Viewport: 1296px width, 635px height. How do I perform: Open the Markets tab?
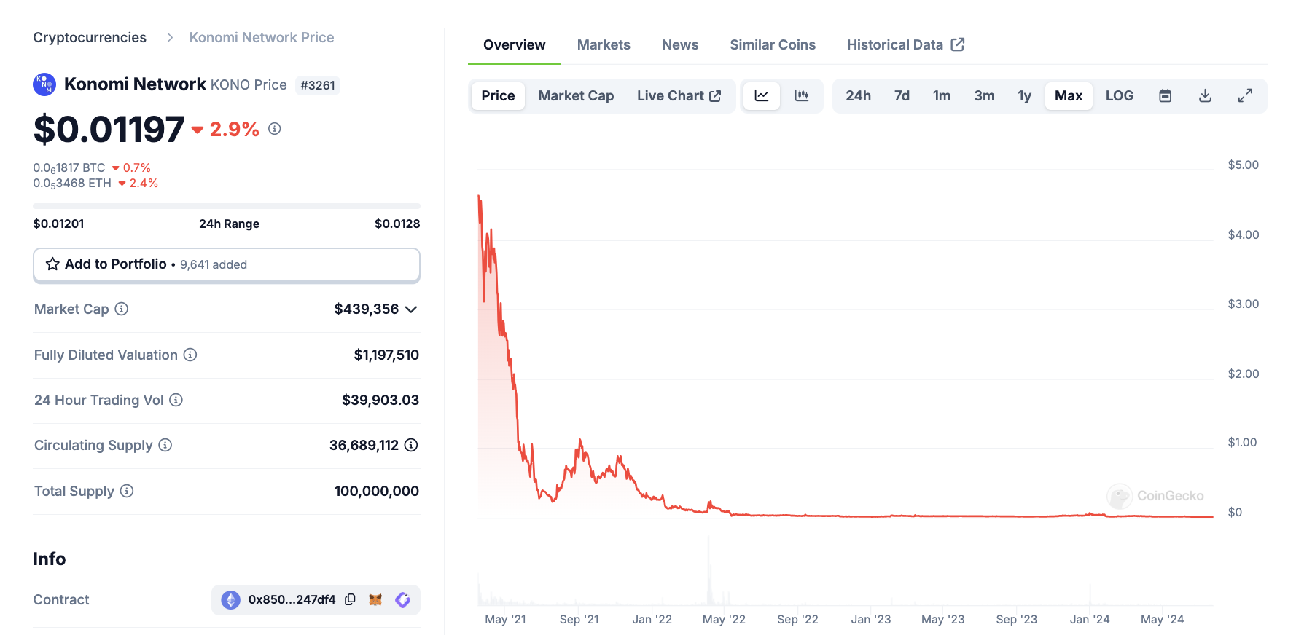[604, 45]
